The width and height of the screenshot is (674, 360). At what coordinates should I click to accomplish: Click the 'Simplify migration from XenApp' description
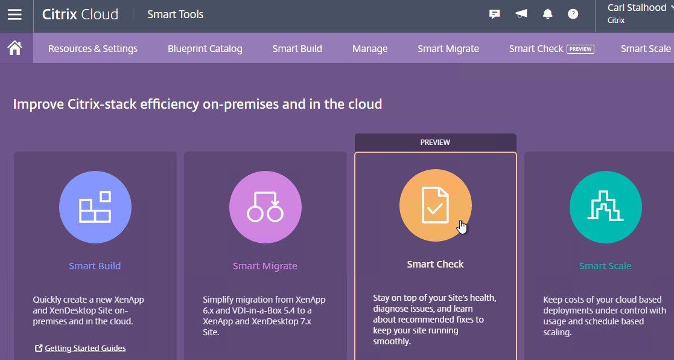click(x=264, y=316)
